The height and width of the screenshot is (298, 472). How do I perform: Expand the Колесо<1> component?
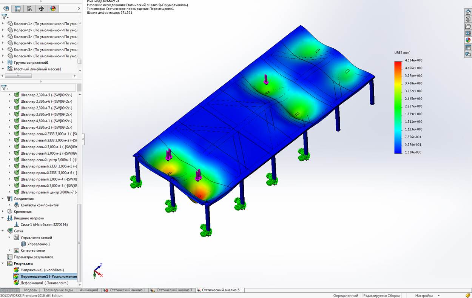pyautogui.click(x=3, y=23)
